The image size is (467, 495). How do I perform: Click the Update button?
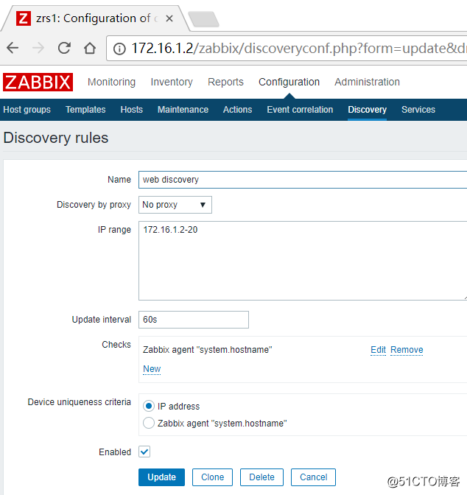161,477
